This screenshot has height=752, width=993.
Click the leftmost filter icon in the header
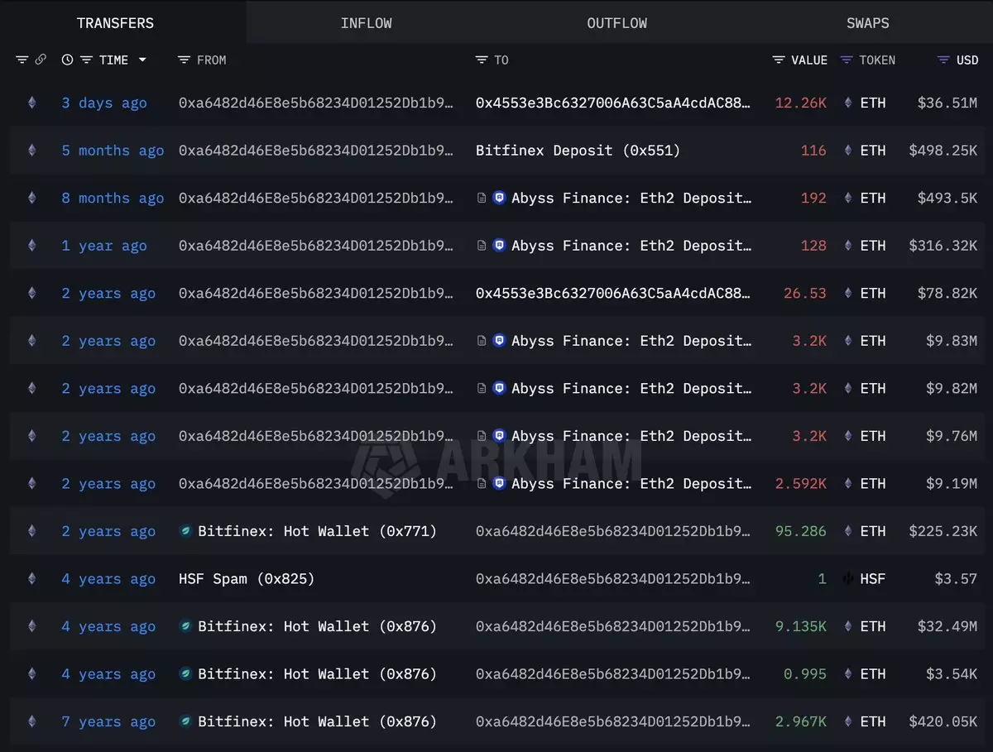click(x=22, y=60)
